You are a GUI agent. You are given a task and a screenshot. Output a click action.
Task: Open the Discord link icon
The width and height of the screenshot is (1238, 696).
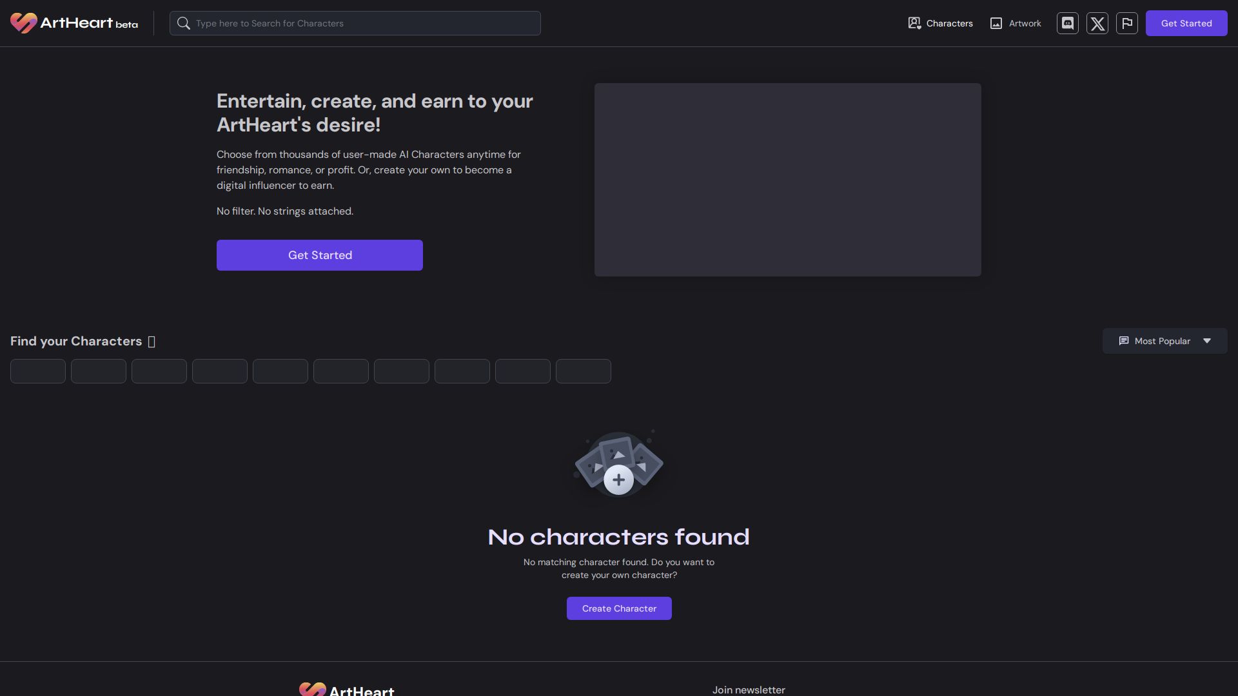1068,23
